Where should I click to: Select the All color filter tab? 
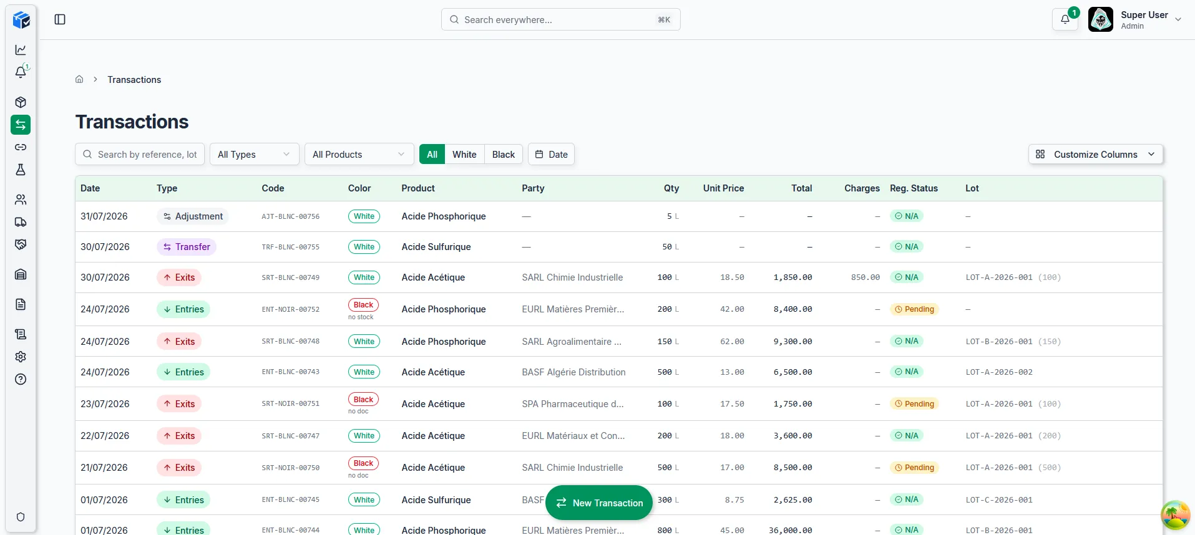[432, 155]
